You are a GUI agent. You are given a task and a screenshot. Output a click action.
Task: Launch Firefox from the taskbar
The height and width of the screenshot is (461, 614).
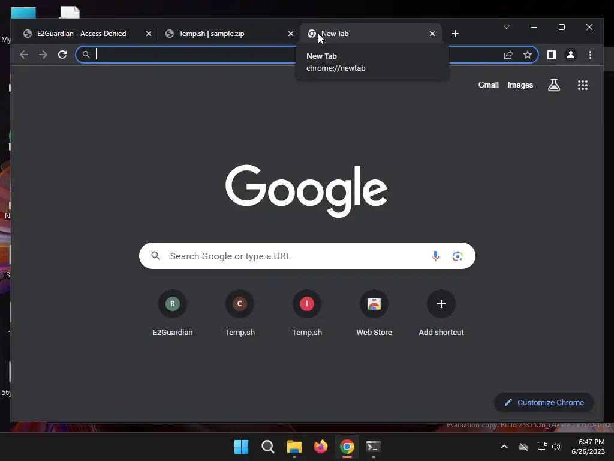tap(321, 447)
